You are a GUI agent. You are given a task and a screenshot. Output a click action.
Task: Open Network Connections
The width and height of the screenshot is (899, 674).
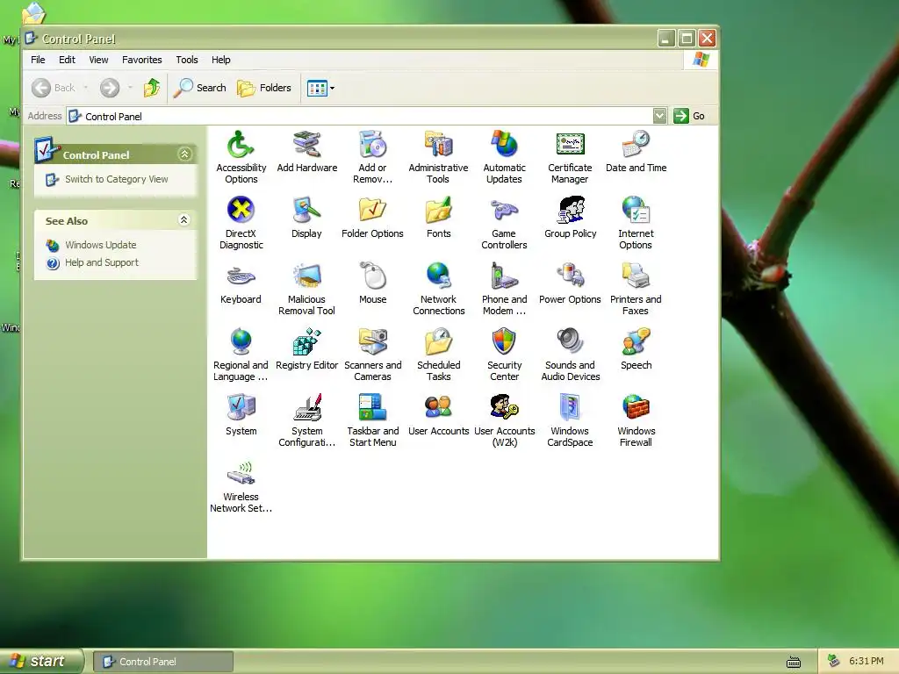click(439, 288)
